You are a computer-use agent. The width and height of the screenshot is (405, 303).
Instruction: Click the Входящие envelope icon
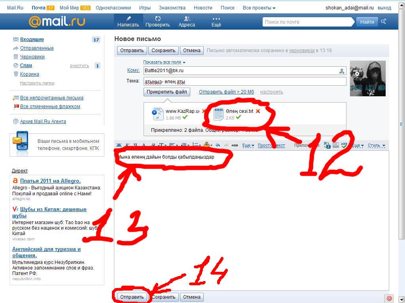pos(16,39)
